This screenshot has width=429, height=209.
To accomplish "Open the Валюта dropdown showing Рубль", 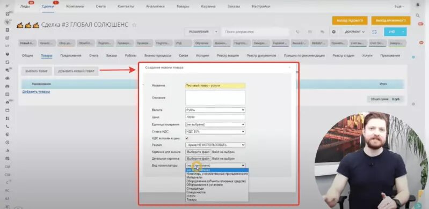I will point(215,110).
